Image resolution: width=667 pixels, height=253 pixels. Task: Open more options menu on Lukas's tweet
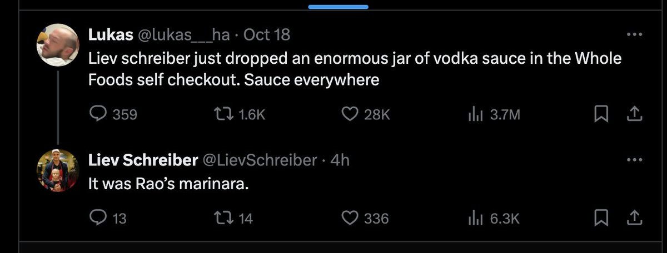coord(634,34)
